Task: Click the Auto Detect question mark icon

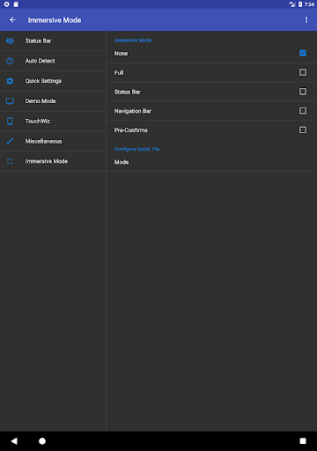Action: (x=10, y=61)
